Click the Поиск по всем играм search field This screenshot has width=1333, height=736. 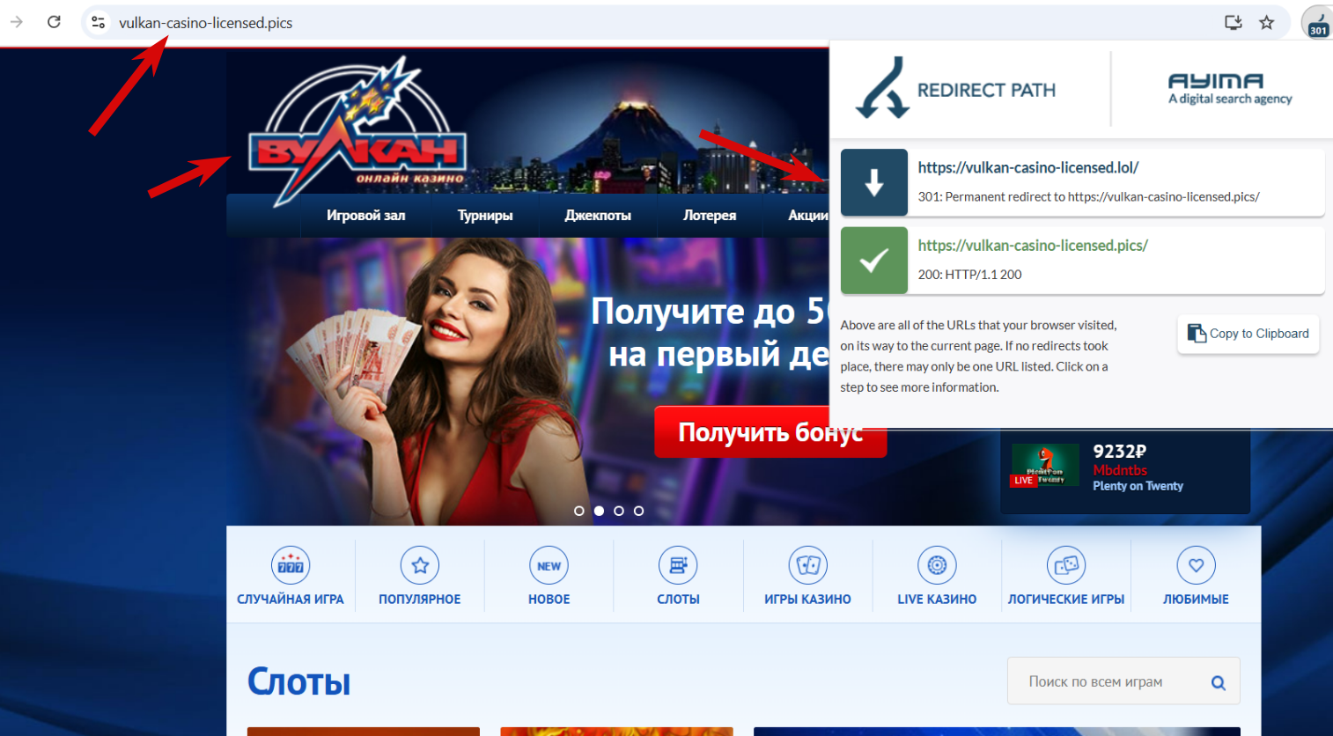click(1123, 681)
